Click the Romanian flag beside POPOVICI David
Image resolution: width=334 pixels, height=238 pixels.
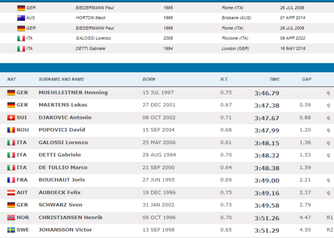pos(11,130)
